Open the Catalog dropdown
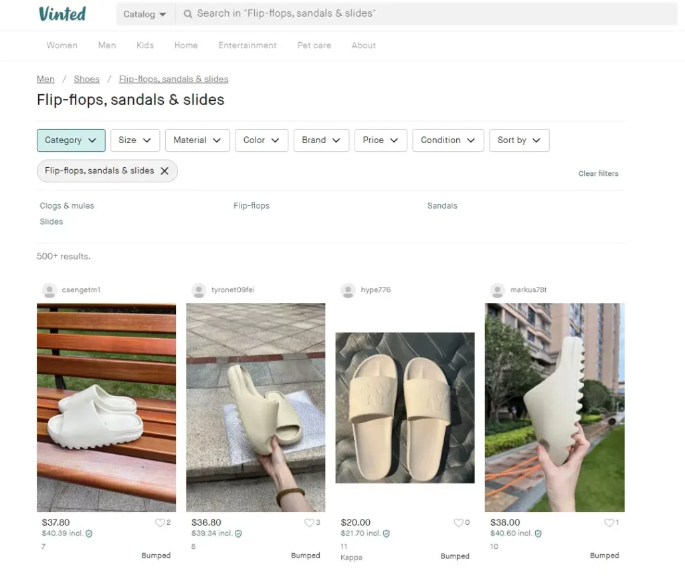Image resolution: width=685 pixels, height=577 pixels. click(x=144, y=14)
